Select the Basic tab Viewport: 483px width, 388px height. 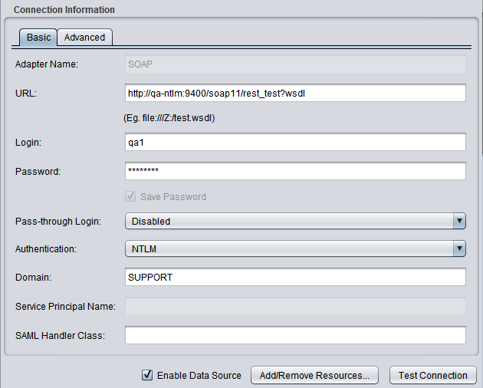click(39, 37)
